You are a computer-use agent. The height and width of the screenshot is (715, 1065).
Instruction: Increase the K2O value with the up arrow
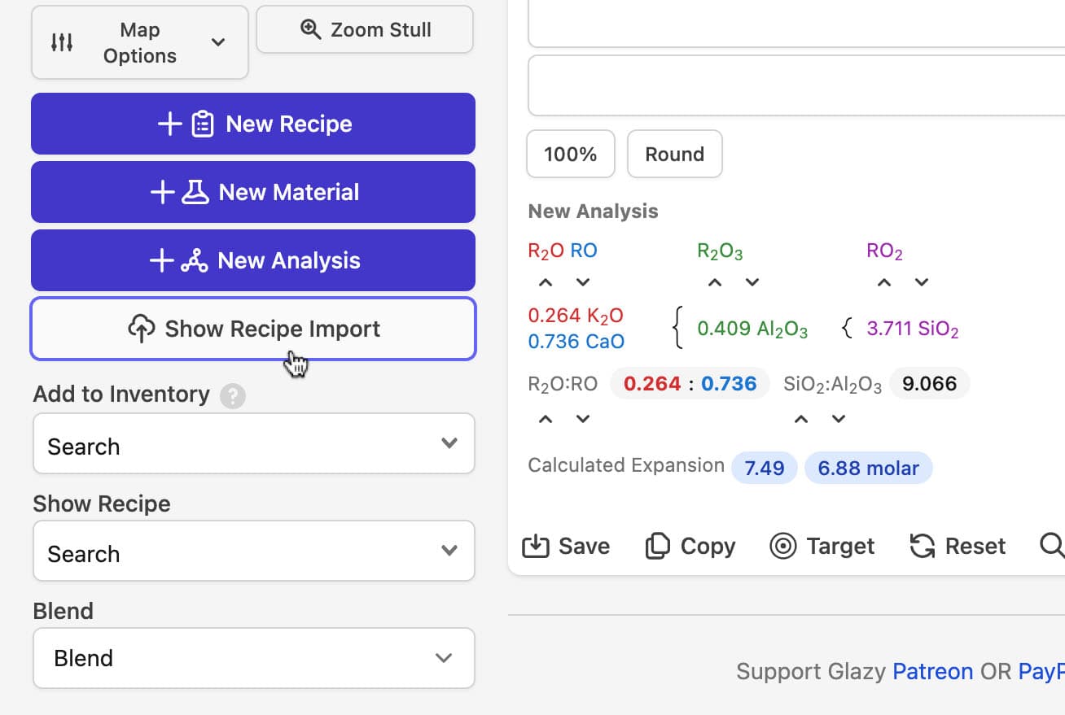pyautogui.click(x=545, y=282)
